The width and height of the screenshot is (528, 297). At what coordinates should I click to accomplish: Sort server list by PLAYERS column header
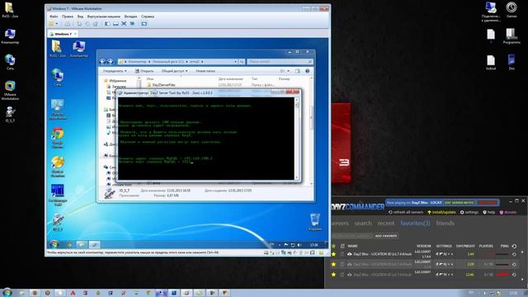click(486, 246)
